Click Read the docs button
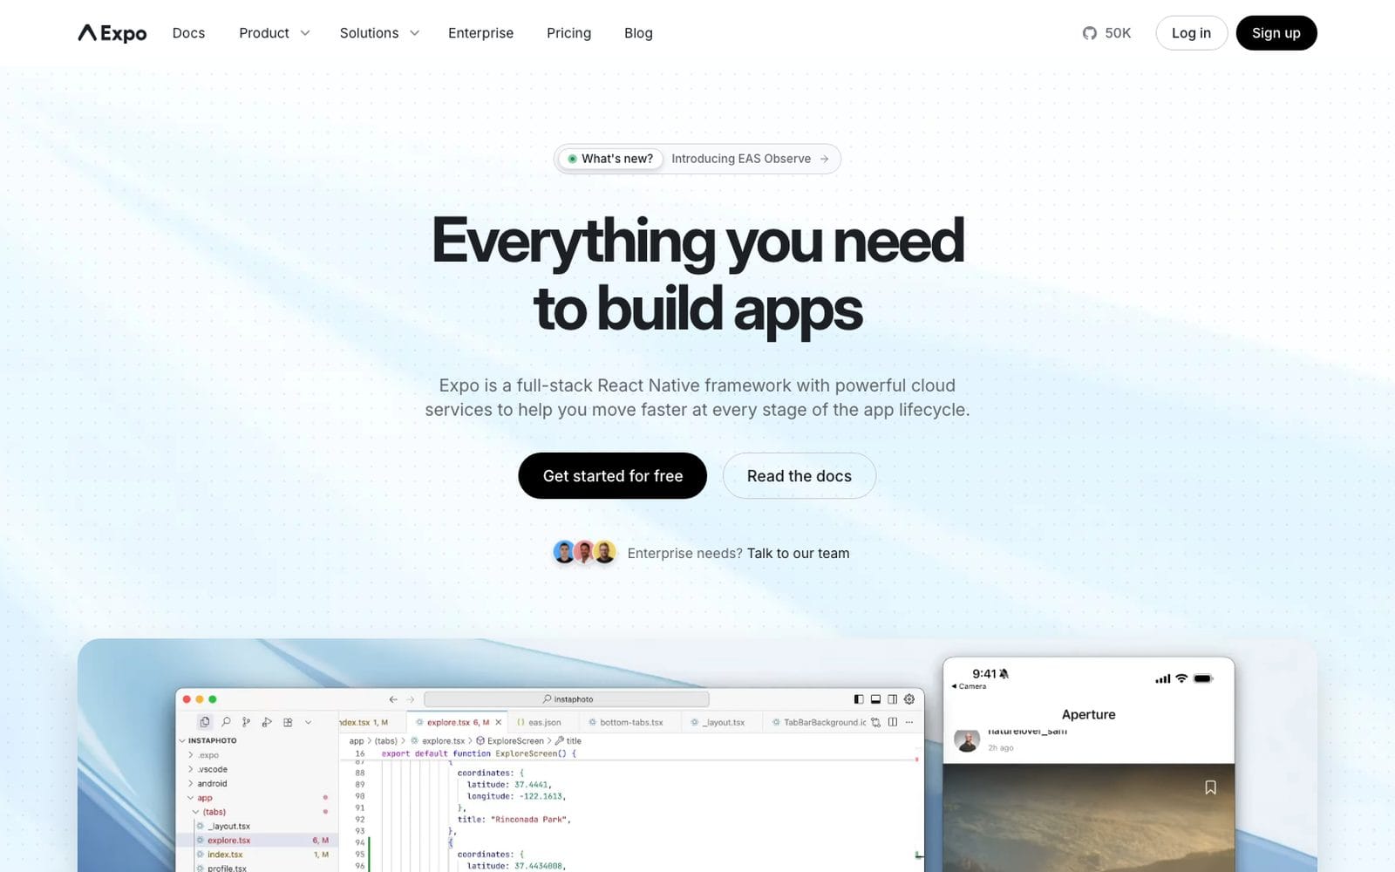Viewport: 1395px width, 872px height. coord(800,475)
